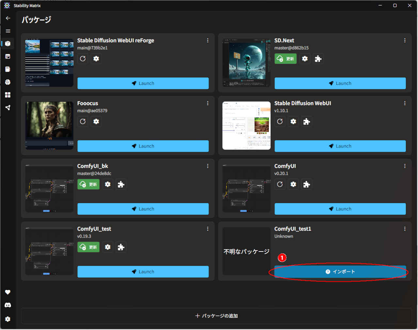Expand the hamburger navigation menu
The image size is (418, 330).
[8, 31]
